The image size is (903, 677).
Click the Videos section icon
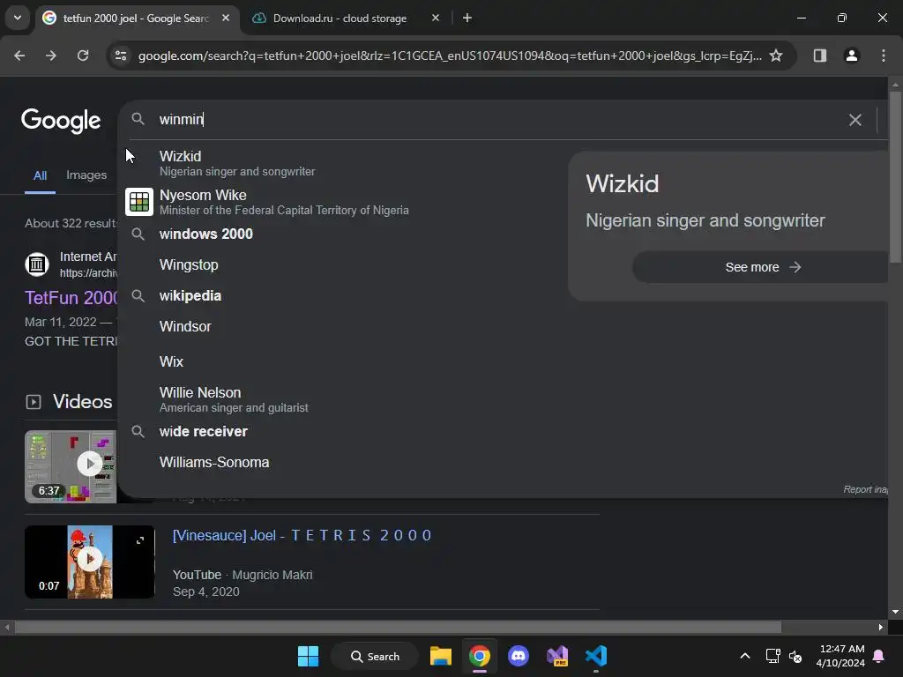pos(34,402)
